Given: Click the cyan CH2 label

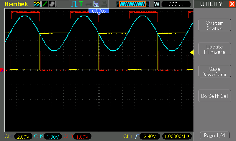Looking at the screenshot, I should click(39, 136).
